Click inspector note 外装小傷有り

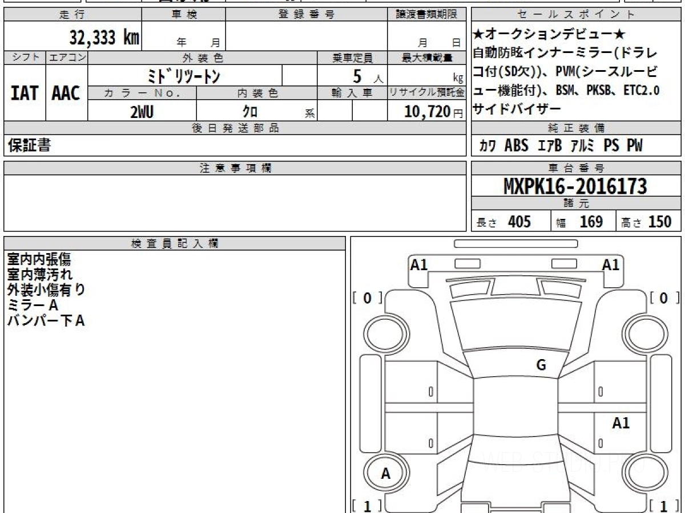46,290
